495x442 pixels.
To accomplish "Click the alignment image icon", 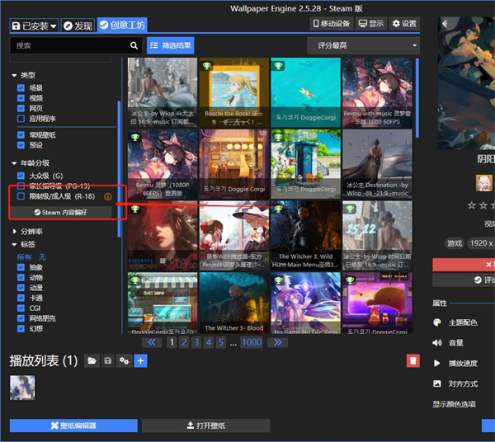I will [437, 383].
